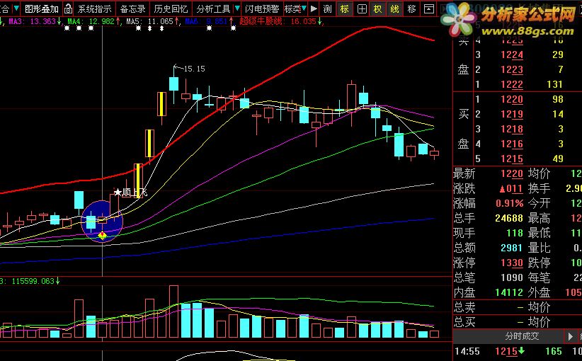
Task: Click the ★顺上飞 signal marker on chart
Action: 131,193
